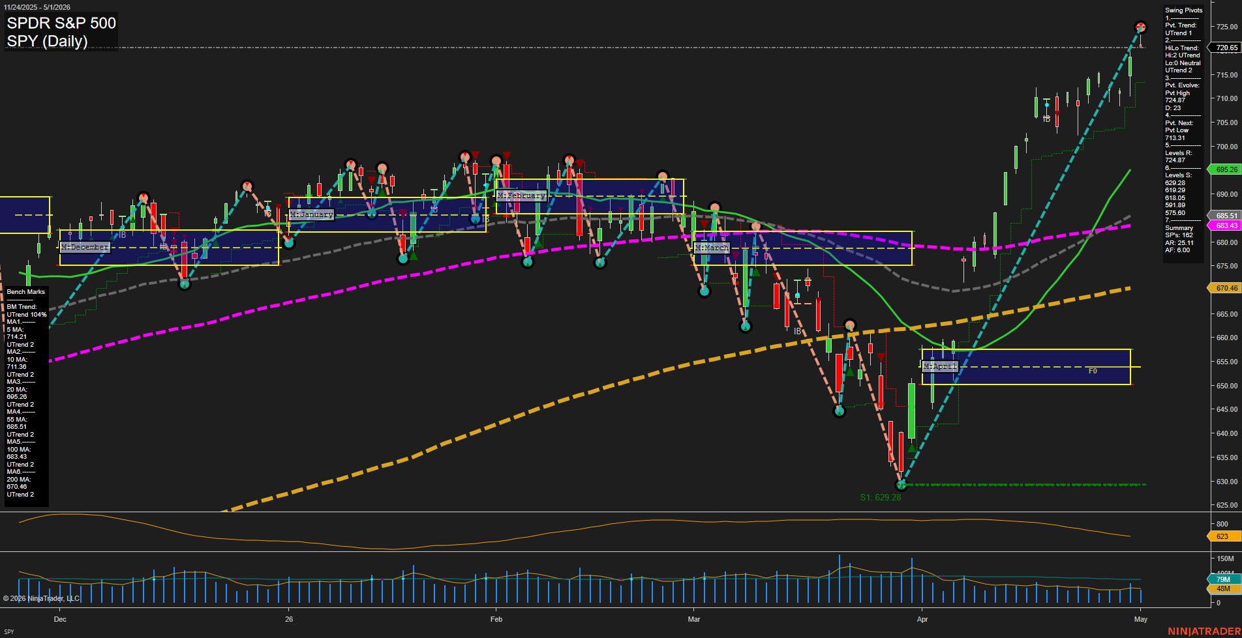Click the 713.31 Pvt Low value
The image size is (1242, 638).
(x=1175, y=138)
